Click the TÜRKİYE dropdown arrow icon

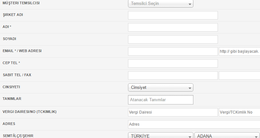[x=190, y=136]
